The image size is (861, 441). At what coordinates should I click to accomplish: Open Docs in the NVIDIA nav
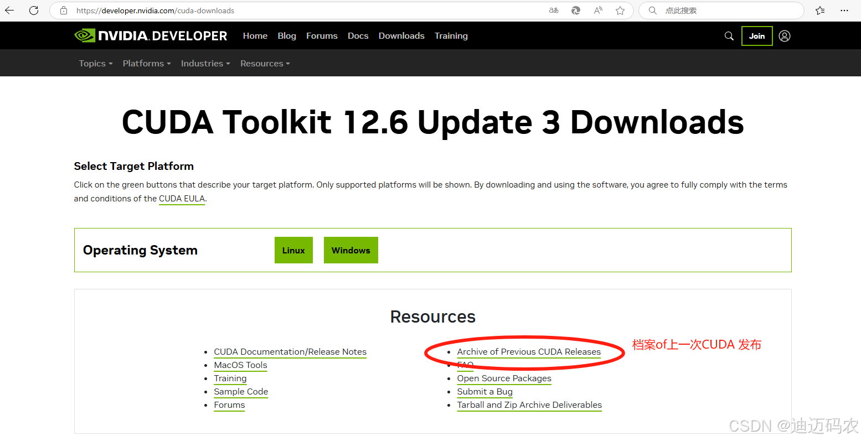click(358, 36)
